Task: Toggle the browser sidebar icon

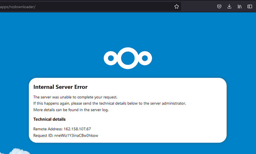Action: [250, 7]
